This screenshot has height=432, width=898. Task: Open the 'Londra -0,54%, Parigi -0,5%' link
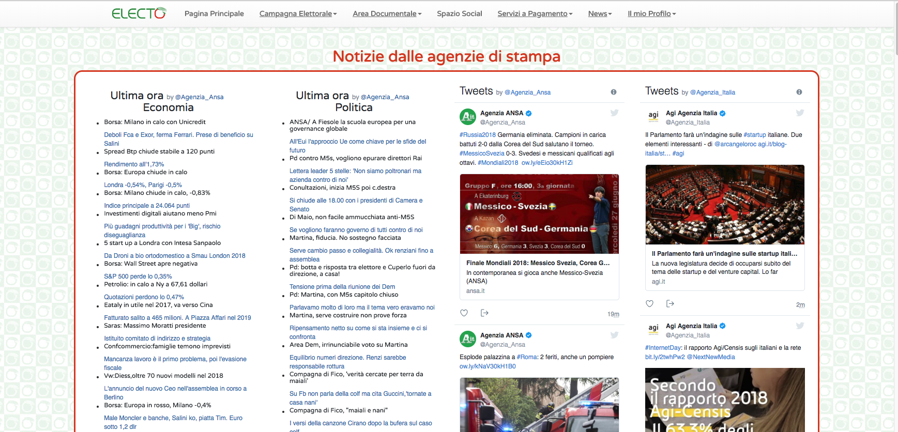click(143, 185)
